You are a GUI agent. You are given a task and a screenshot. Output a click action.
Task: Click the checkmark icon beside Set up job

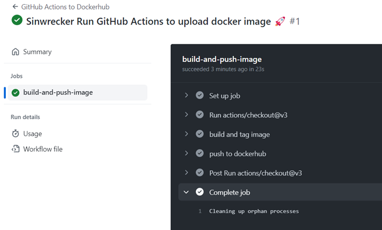click(x=200, y=95)
